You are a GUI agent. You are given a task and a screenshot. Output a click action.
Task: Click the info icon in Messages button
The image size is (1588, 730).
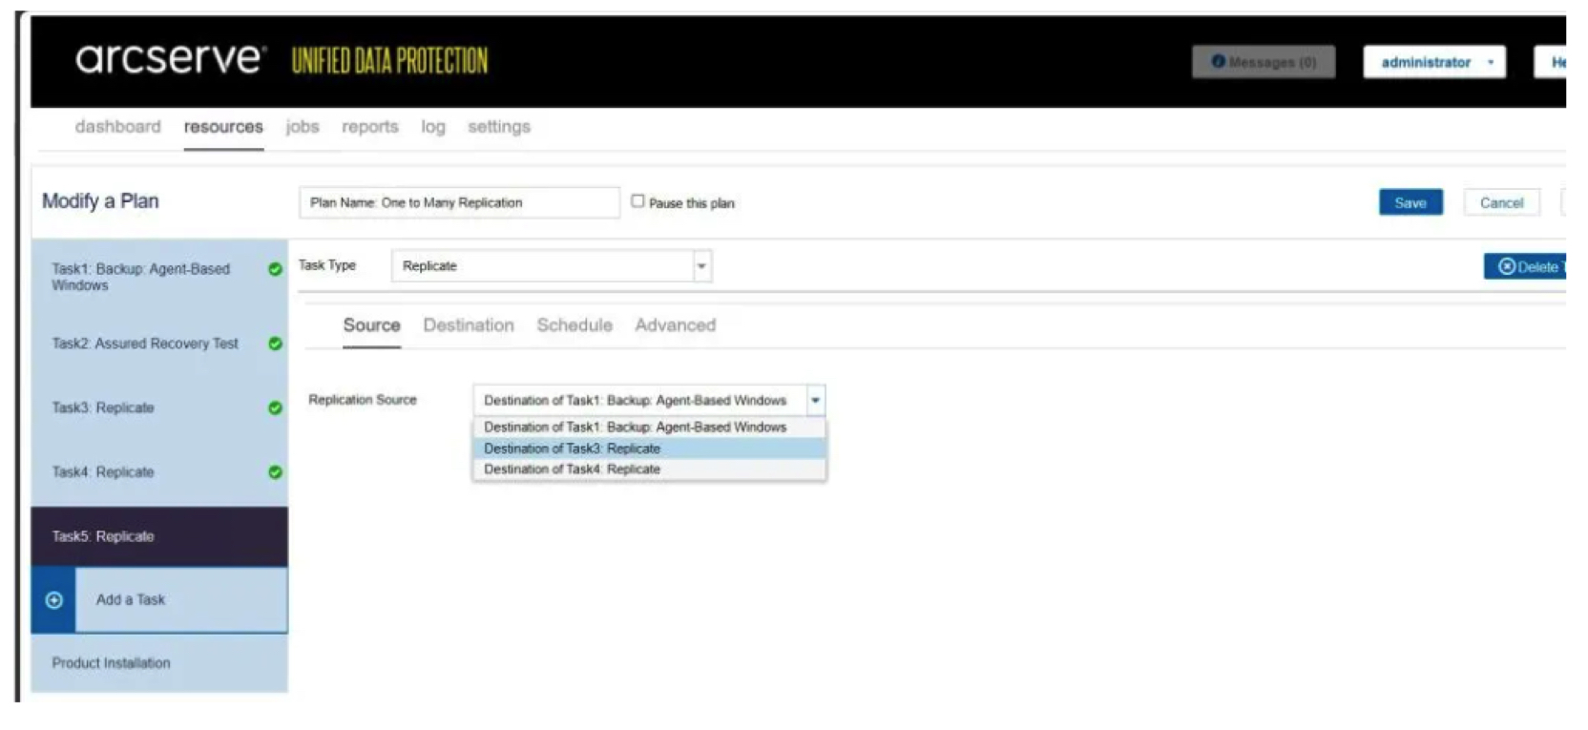coord(1218,61)
